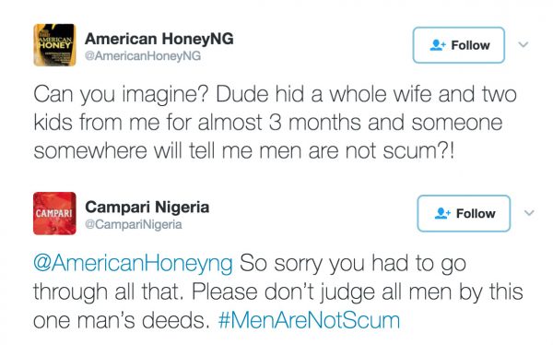
Task: Follow the American HoneyNG account
Action: click(458, 45)
